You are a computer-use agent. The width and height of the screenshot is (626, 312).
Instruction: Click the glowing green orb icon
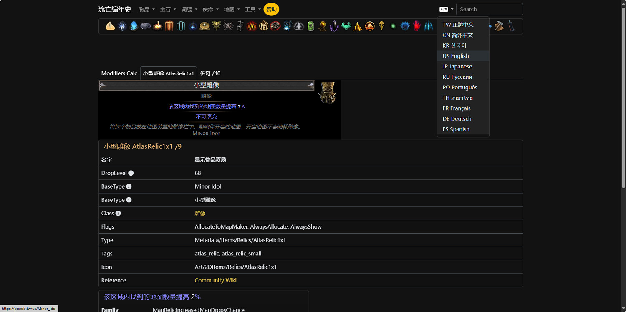coord(393,26)
